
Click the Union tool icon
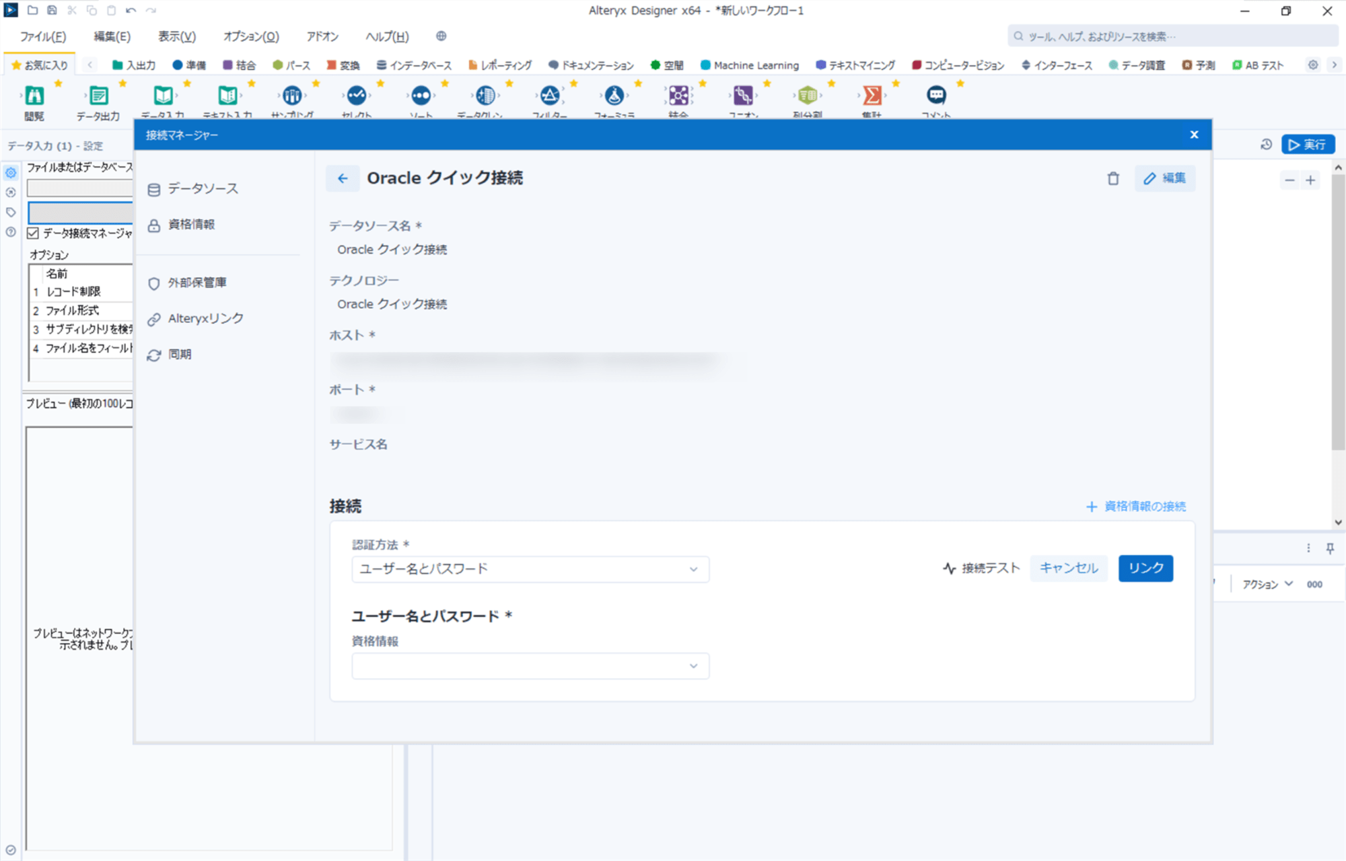click(x=743, y=96)
